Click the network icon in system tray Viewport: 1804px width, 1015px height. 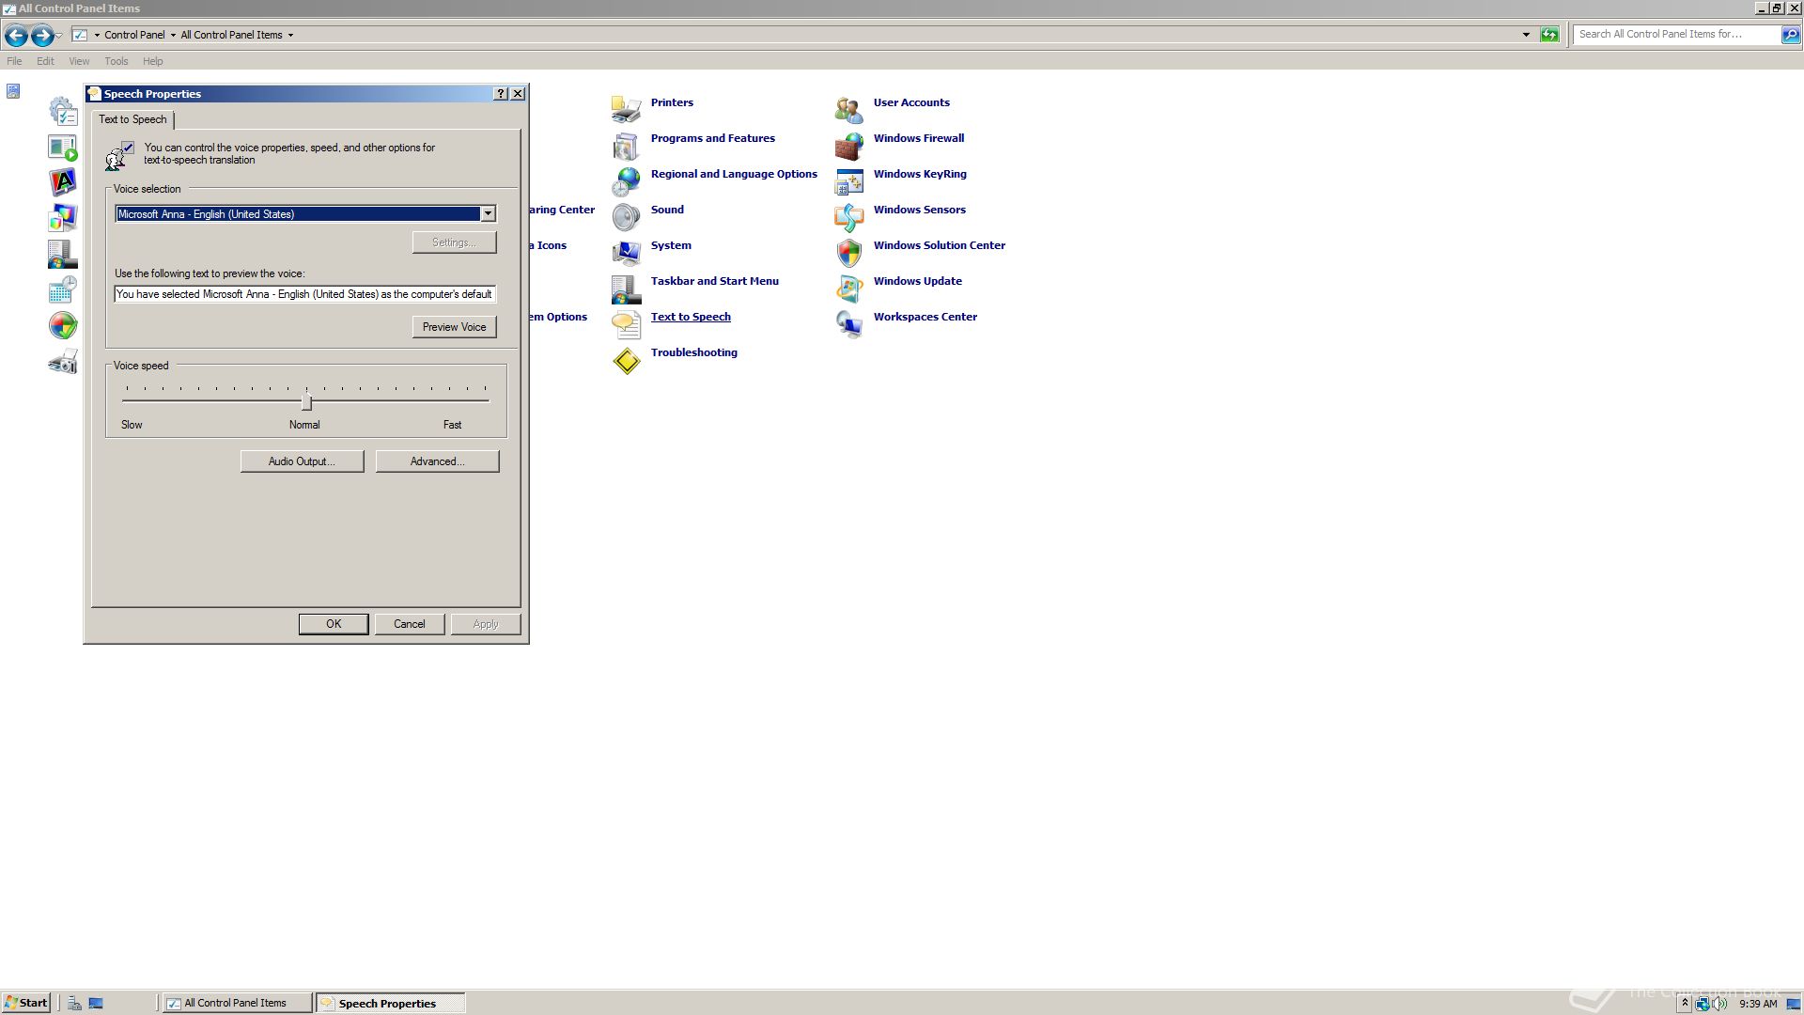[1702, 1004]
